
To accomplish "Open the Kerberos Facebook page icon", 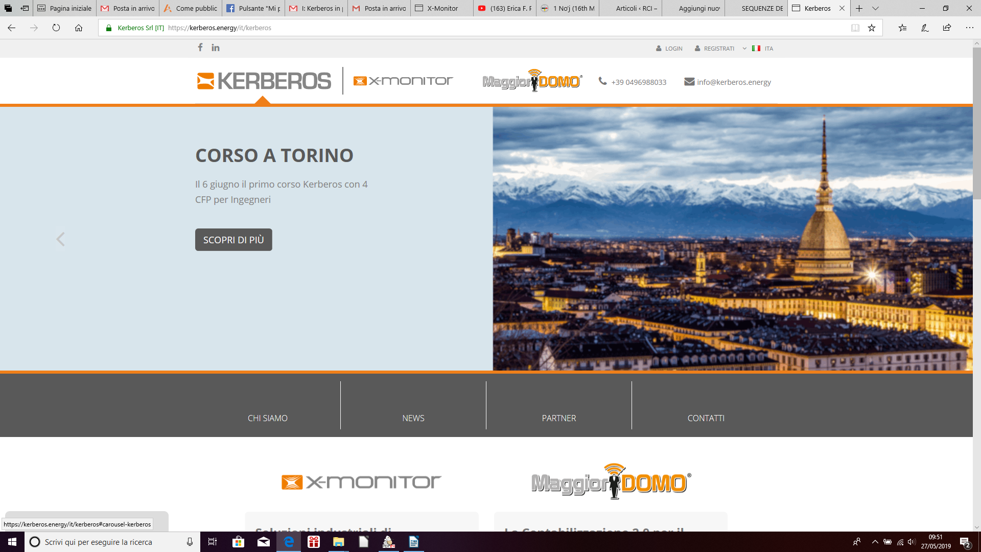I will (200, 48).
